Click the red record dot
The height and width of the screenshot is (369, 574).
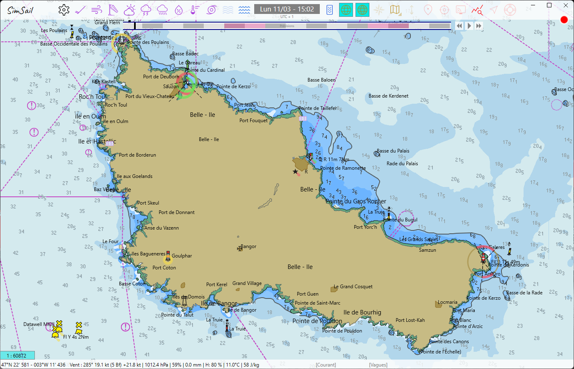tap(564, 20)
